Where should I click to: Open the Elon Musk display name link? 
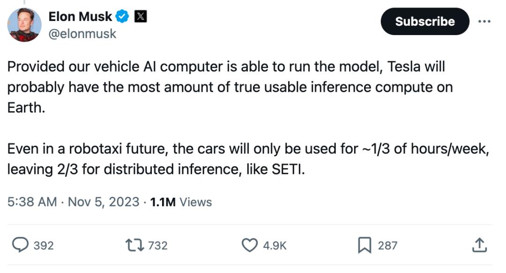[80, 16]
